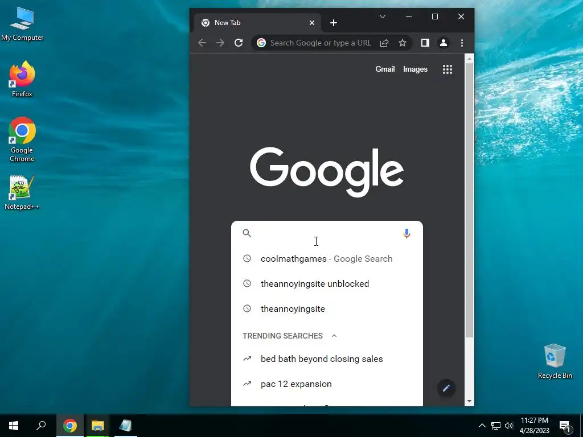Open taskbar search magnifier
This screenshot has height=437, width=583.
coord(41,426)
